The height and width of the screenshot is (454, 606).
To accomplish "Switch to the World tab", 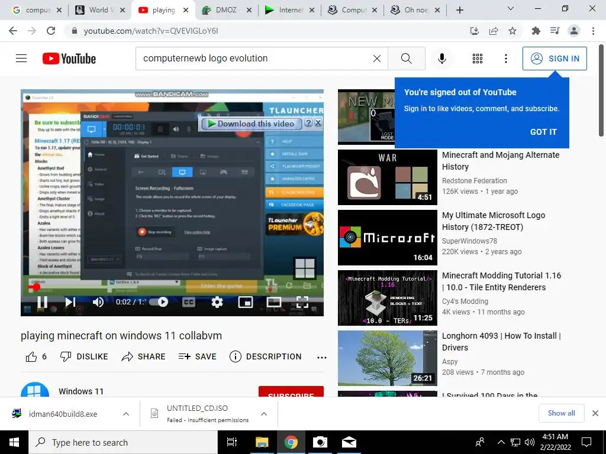I will pos(100,10).
